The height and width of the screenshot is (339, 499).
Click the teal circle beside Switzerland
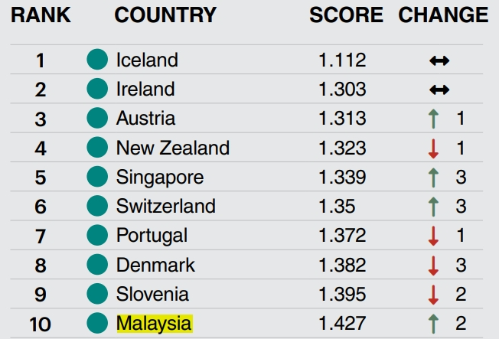pos(97,206)
